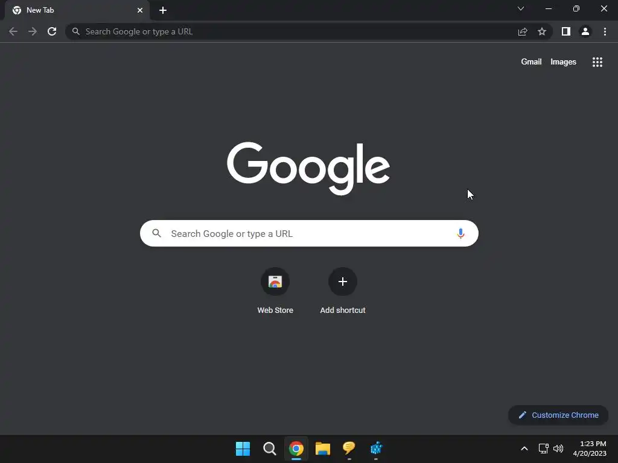
Task: Open the yellow speech-bubble taskbar app
Action: (x=349, y=448)
